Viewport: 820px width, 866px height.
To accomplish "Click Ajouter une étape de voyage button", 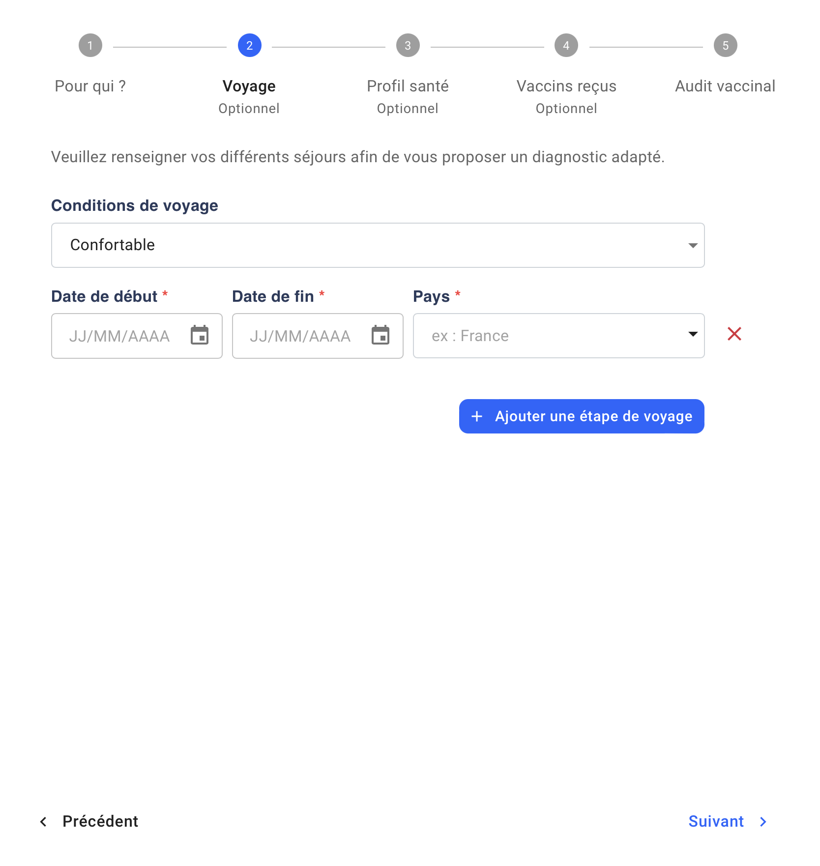I will pyautogui.click(x=582, y=416).
